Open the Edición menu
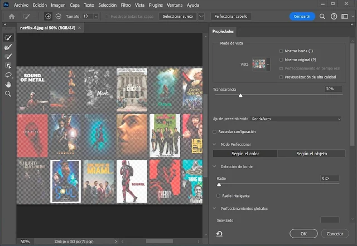This screenshot has width=357, height=246. click(40, 5)
